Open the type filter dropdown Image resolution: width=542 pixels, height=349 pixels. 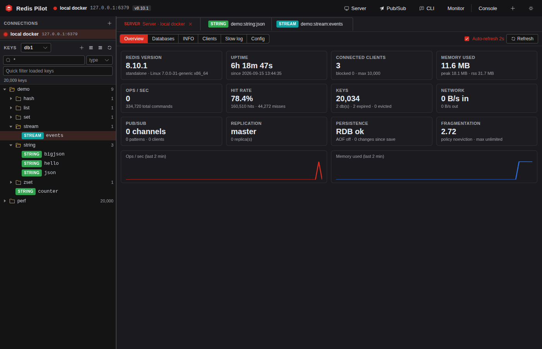(x=99, y=60)
